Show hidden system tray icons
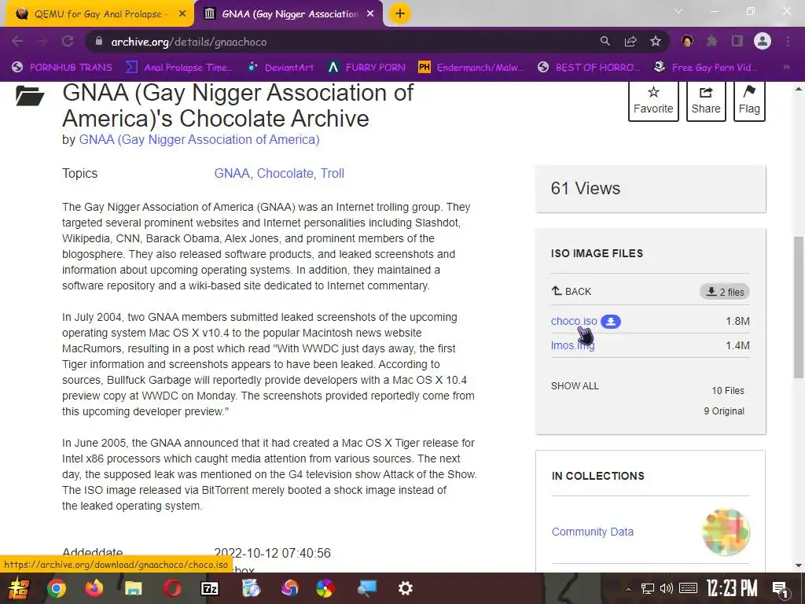The height and width of the screenshot is (604, 805). (628, 589)
